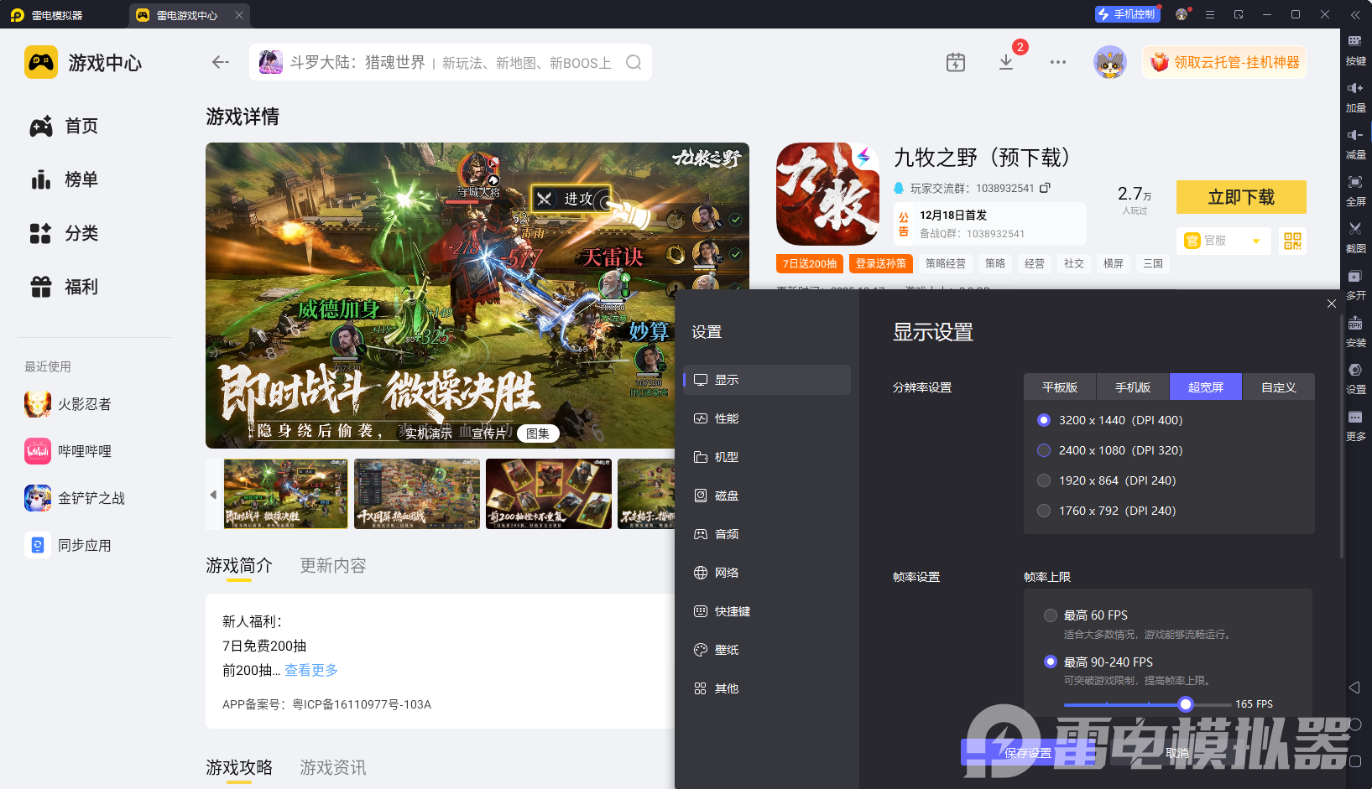The image size is (1372, 789).
Task: Click the search magnifier icon
Action: [634, 63]
